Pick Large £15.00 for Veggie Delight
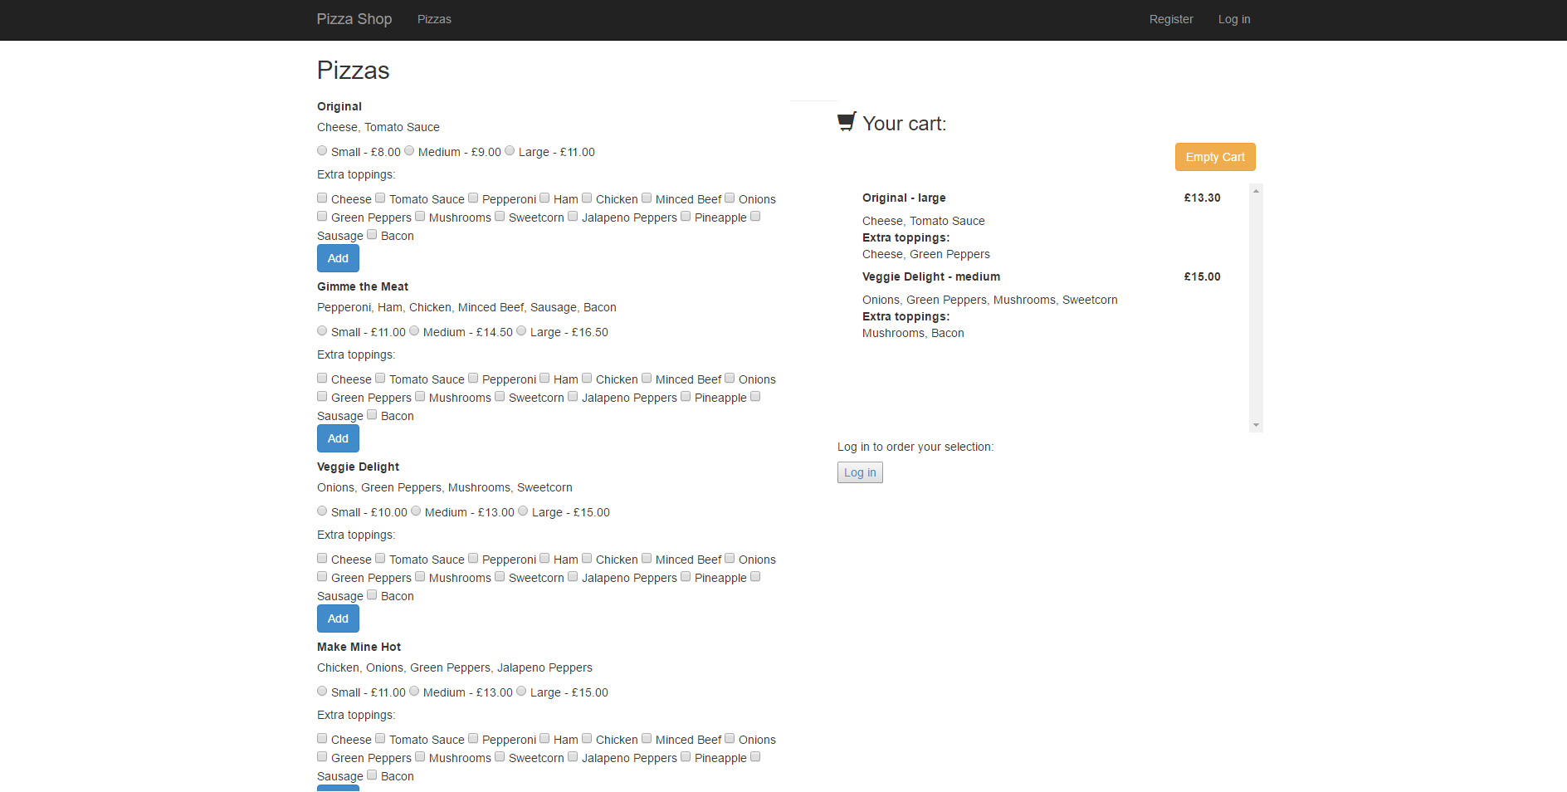 tap(523, 511)
